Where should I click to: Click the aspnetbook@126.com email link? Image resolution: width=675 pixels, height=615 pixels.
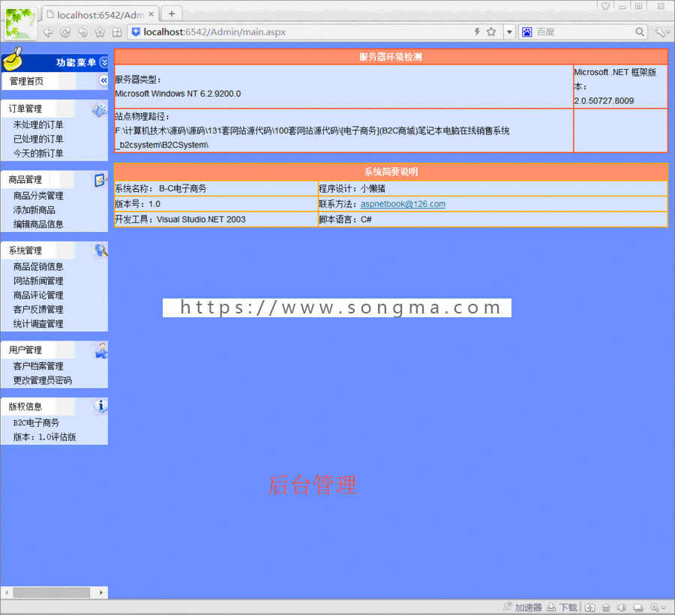403,204
